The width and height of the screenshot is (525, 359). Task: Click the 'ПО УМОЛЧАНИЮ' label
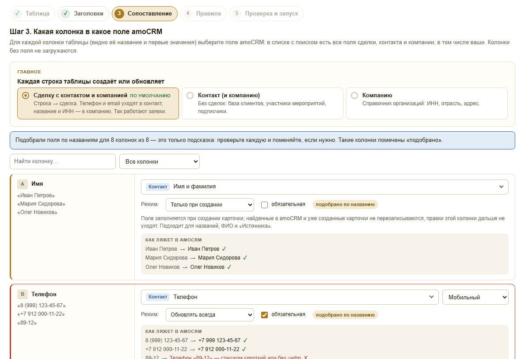[x=150, y=95]
